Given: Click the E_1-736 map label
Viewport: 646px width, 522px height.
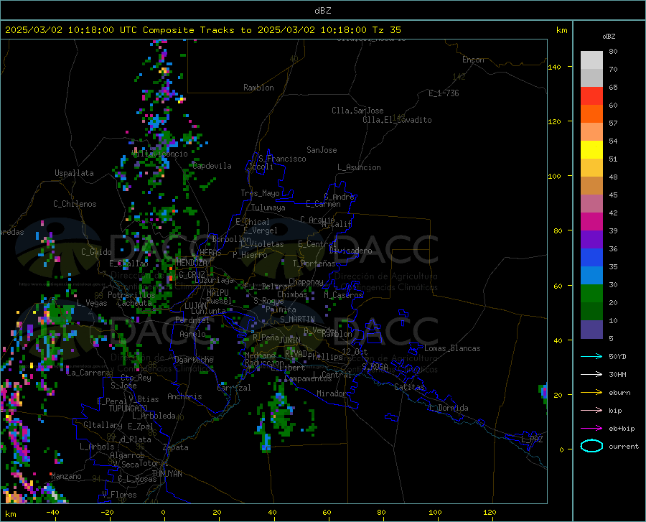Looking at the screenshot, I should click(444, 93).
